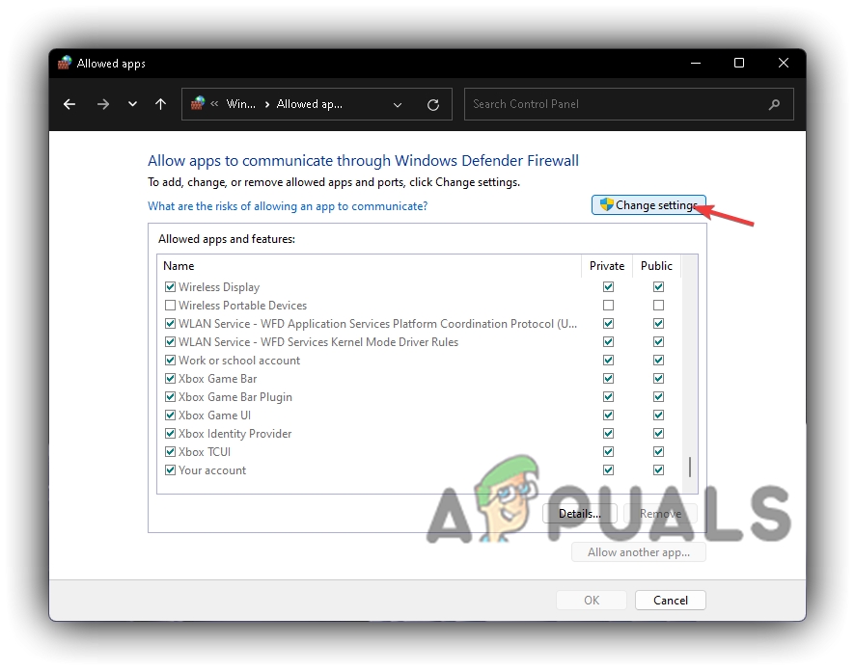Viewport: 855px width, 670px height.
Task: Select Wireless Portable Devices row text
Action: point(242,305)
